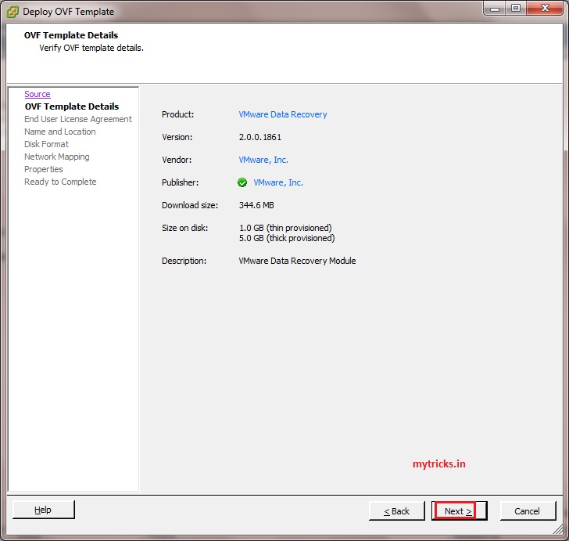
Task: Click the download size value 344.6 MB
Action: (x=256, y=205)
